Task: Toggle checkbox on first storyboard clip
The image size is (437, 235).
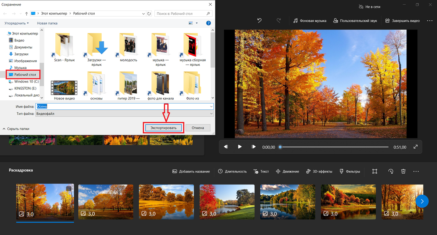Action: point(69,189)
